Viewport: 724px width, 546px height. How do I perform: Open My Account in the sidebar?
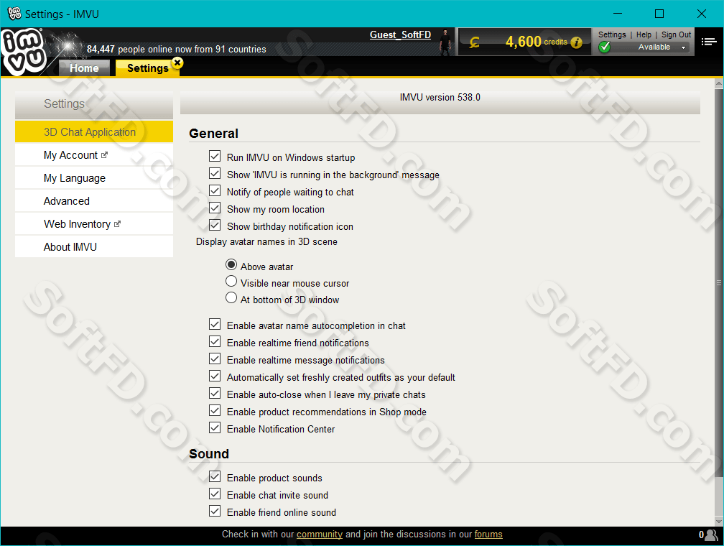94,154
